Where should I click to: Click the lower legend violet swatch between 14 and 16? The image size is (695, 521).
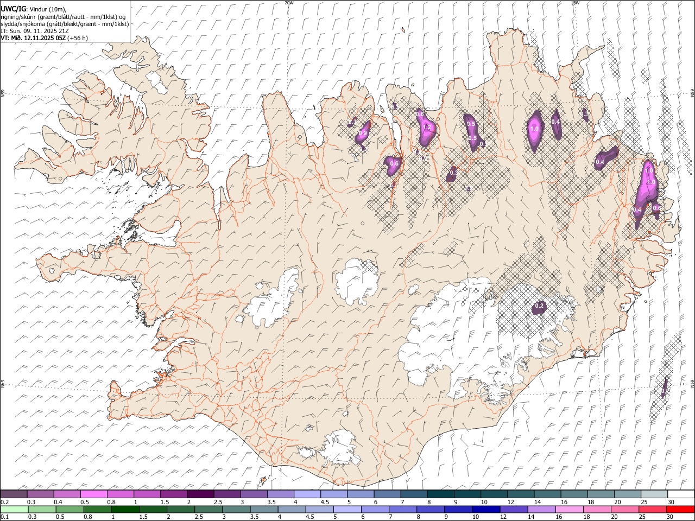point(541,509)
